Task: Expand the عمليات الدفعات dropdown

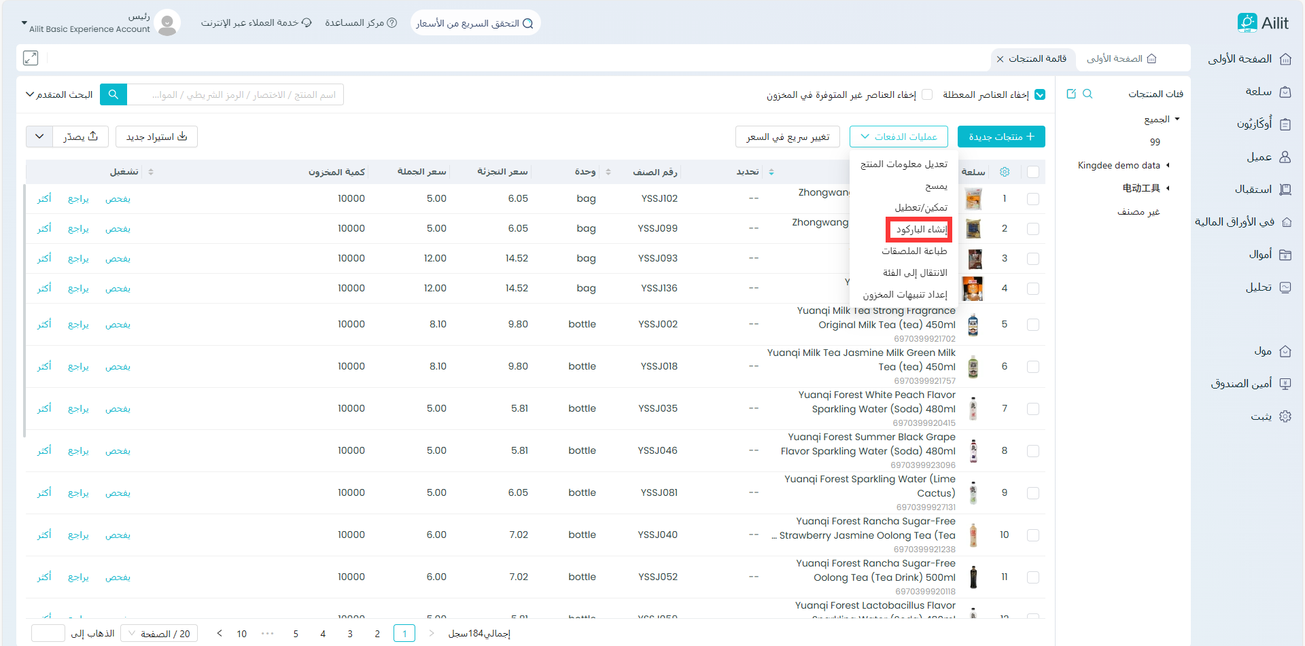Action: [x=898, y=137]
